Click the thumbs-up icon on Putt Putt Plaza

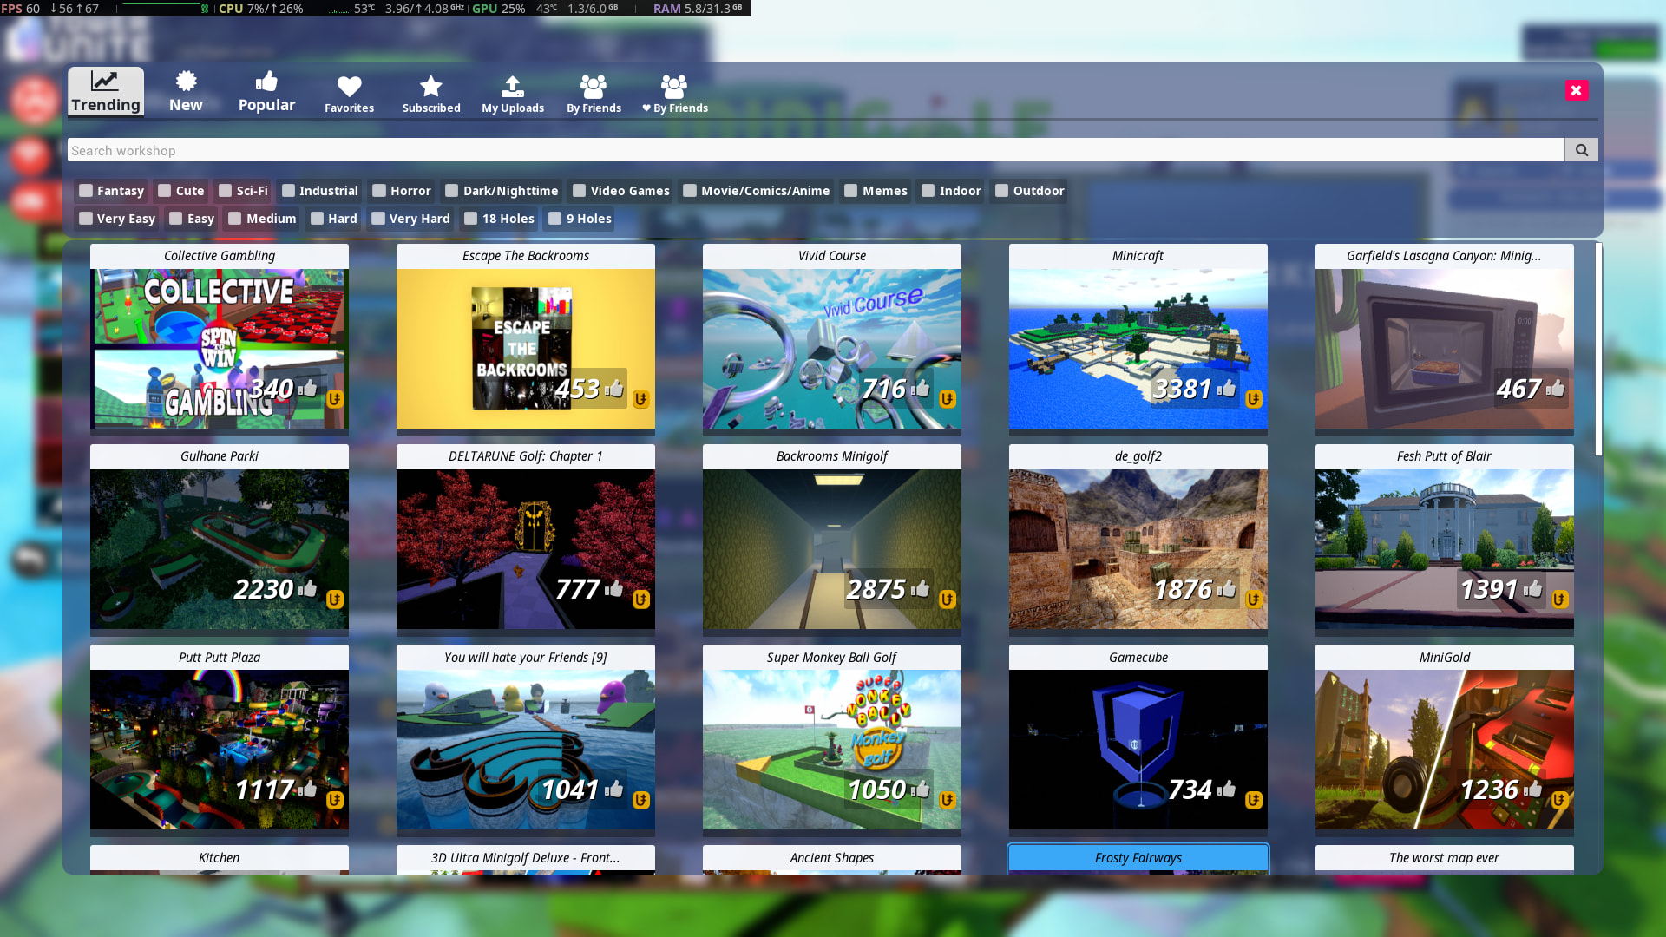(x=308, y=789)
